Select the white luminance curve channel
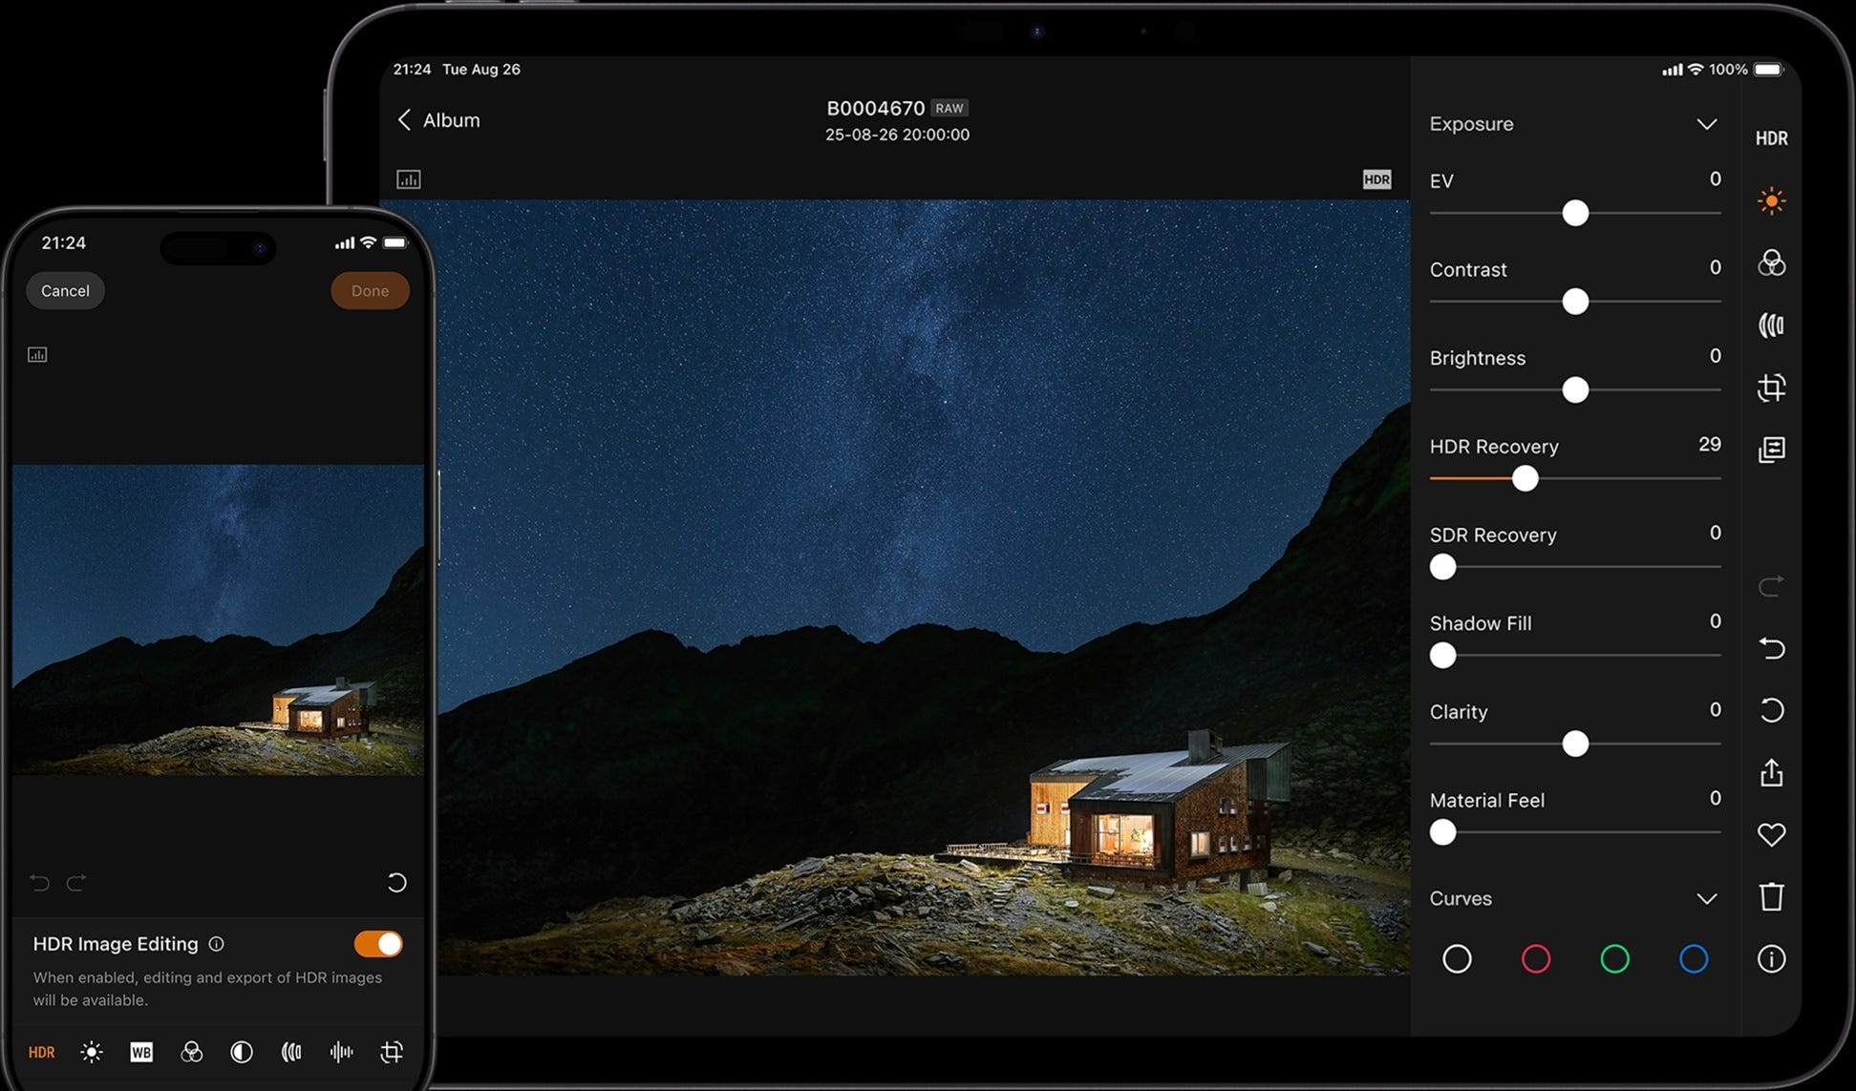The image size is (1856, 1091). (1457, 958)
